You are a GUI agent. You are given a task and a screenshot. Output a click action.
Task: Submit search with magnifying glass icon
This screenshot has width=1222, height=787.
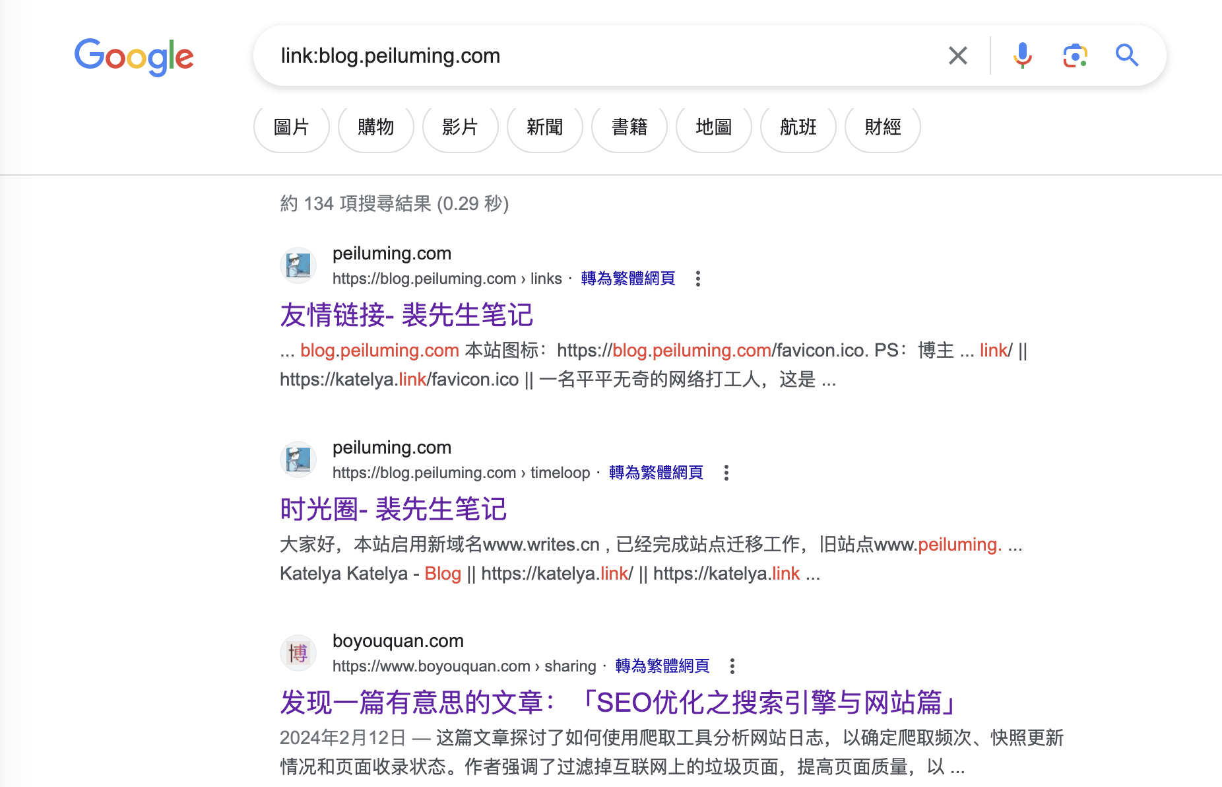pos(1127,55)
